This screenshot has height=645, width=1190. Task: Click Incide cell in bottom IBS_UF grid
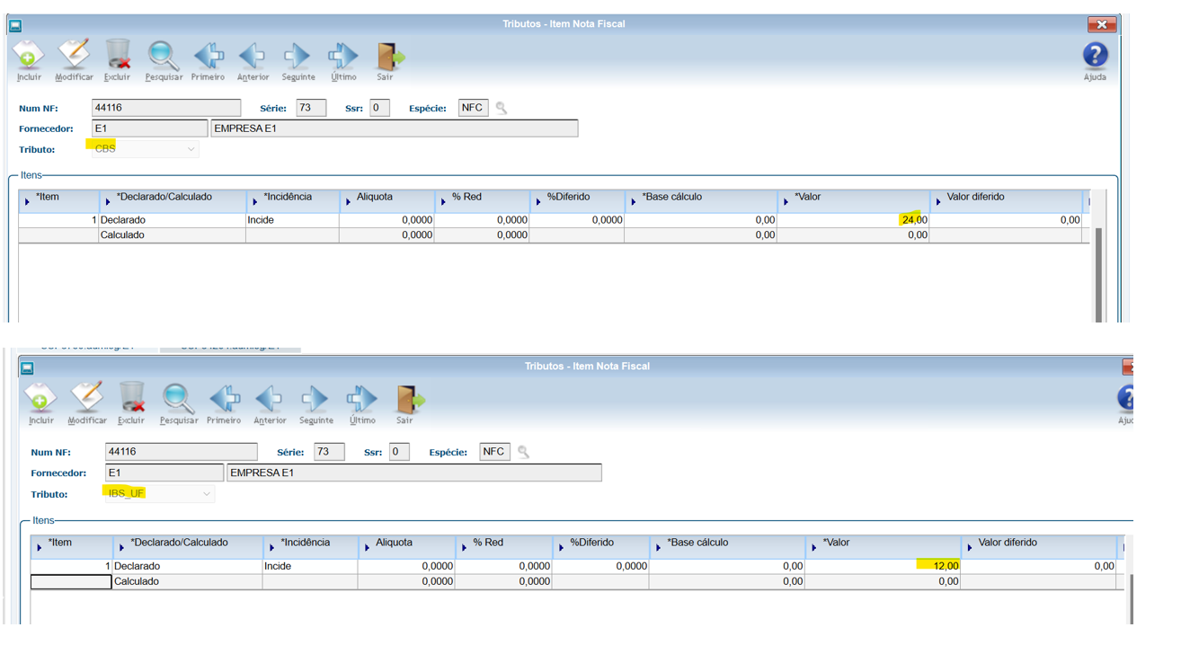coord(310,567)
